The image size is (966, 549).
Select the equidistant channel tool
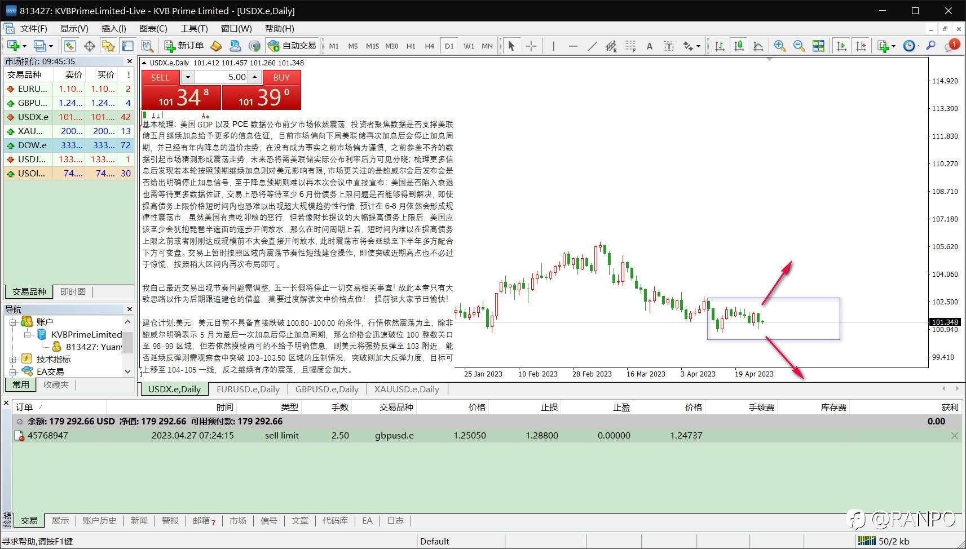(x=611, y=46)
